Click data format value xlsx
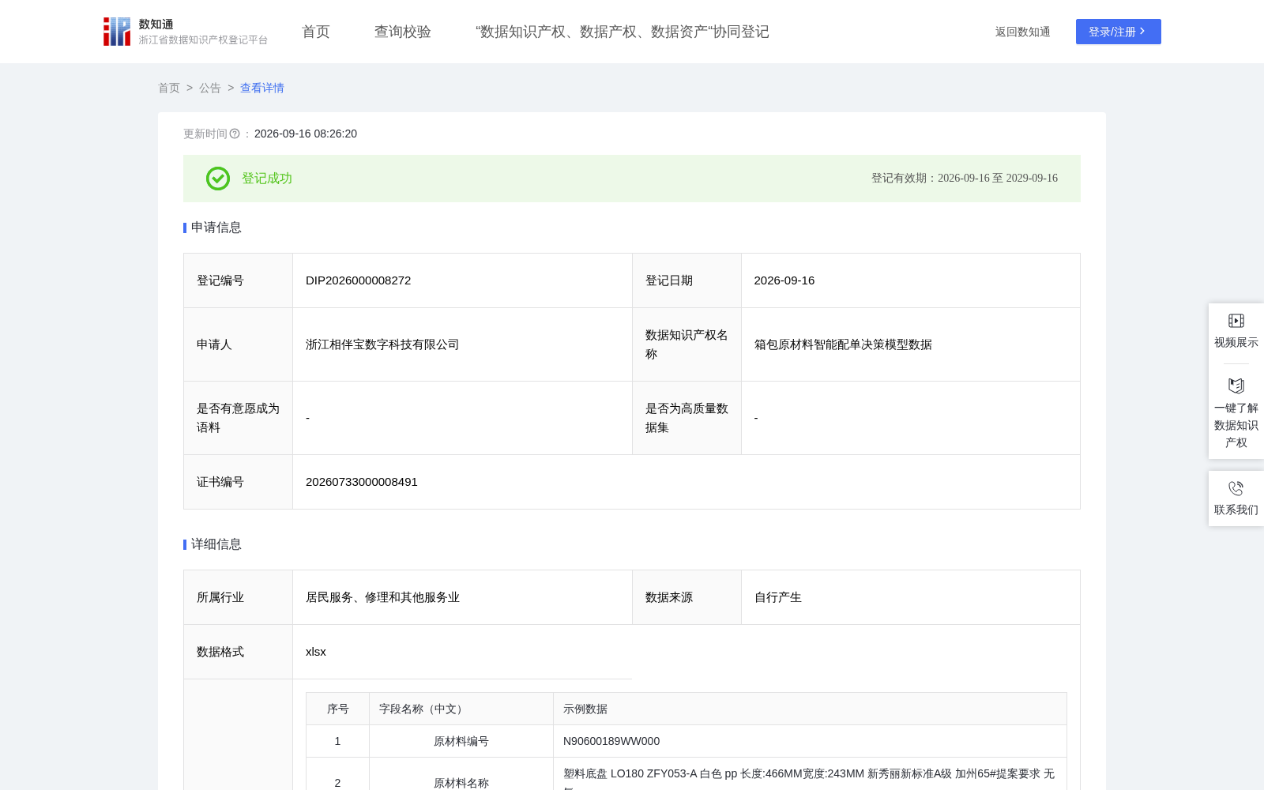Image resolution: width=1264 pixels, height=790 pixels. 316,652
